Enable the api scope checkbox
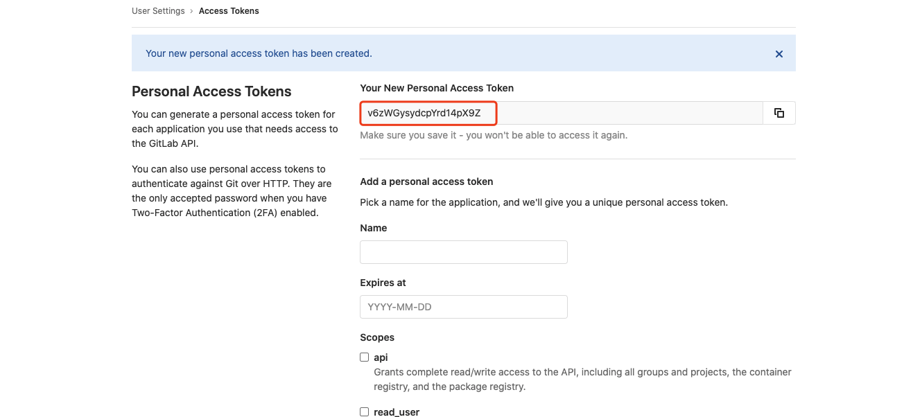Screen dimensions: 904x417 pyautogui.click(x=364, y=357)
